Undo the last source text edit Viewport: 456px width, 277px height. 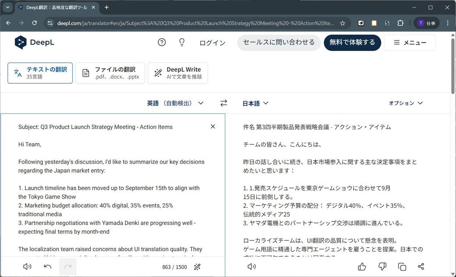point(48,266)
